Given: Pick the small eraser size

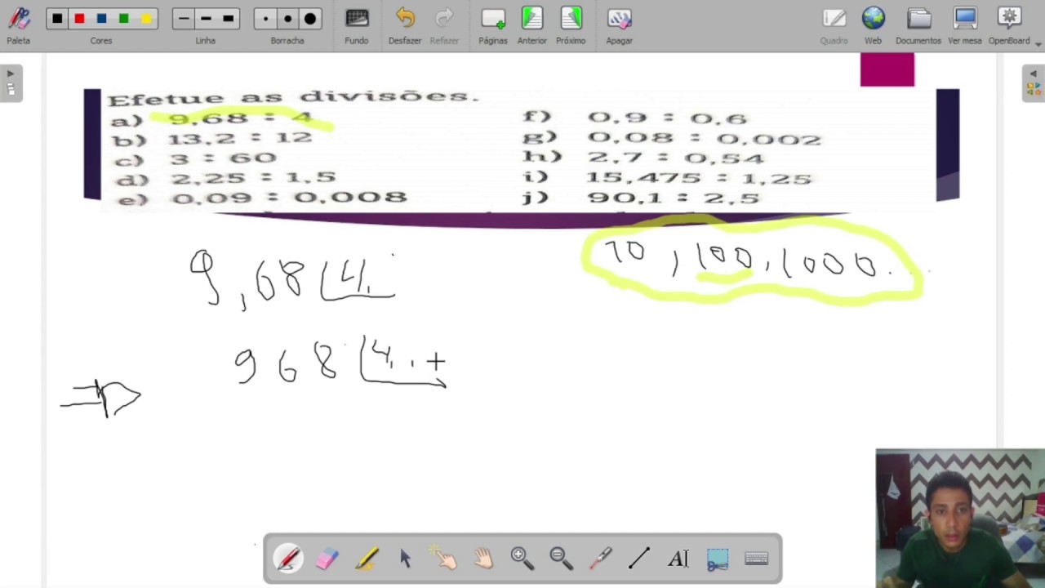Looking at the screenshot, I should click(265, 18).
